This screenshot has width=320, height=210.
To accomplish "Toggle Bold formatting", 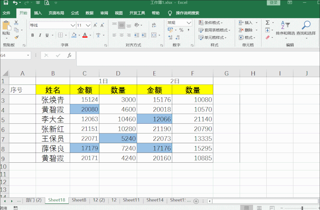I will pyautogui.click(x=33, y=35).
